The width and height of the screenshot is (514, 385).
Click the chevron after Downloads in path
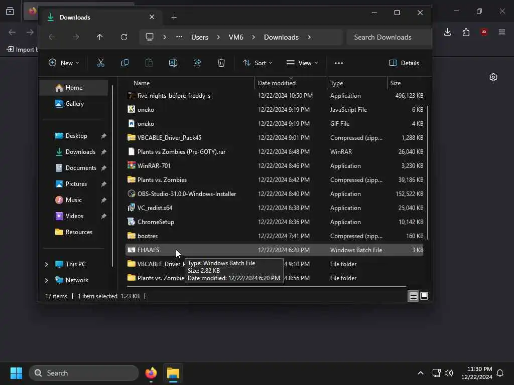pyautogui.click(x=309, y=37)
